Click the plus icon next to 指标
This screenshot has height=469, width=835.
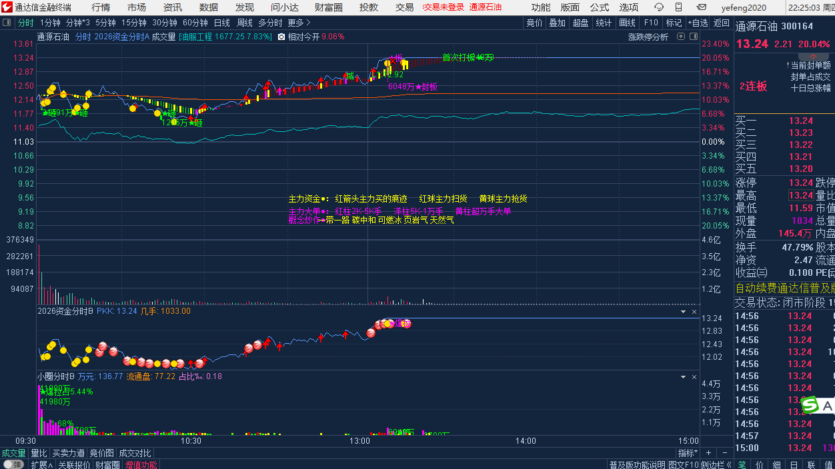(x=710, y=453)
